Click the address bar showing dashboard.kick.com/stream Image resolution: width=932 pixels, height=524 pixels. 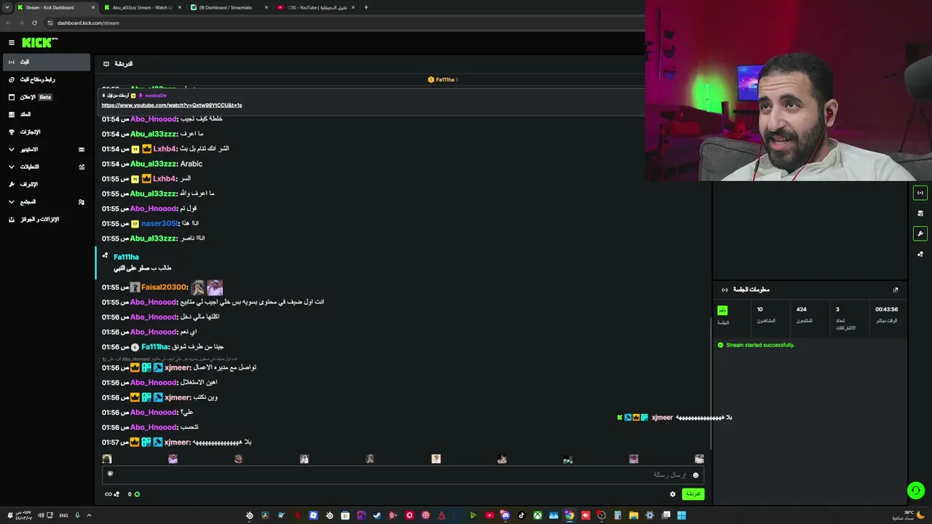(88, 23)
